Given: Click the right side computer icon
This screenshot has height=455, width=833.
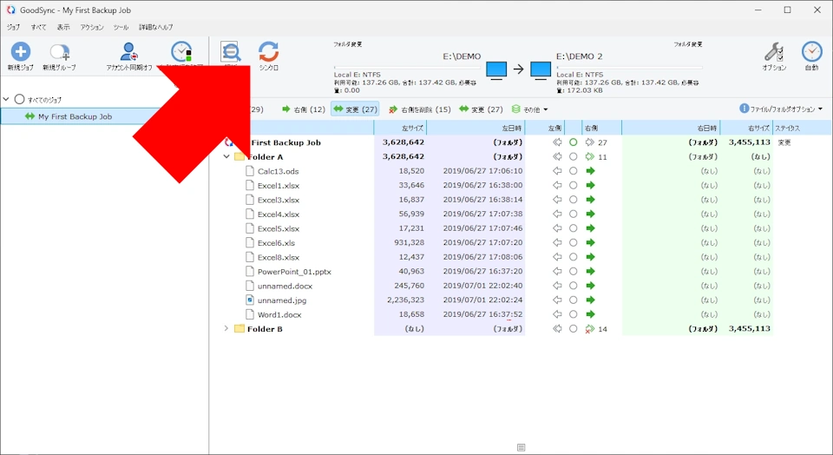Looking at the screenshot, I should (541, 70).
